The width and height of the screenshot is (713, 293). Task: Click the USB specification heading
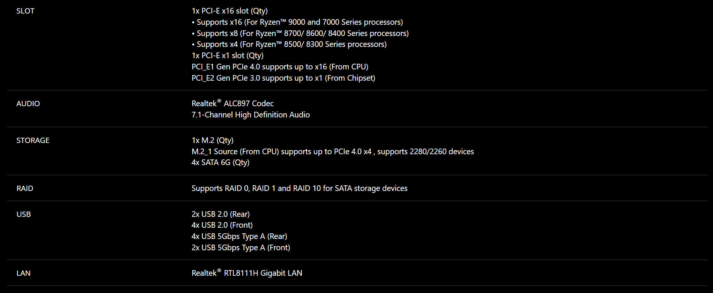24,214
